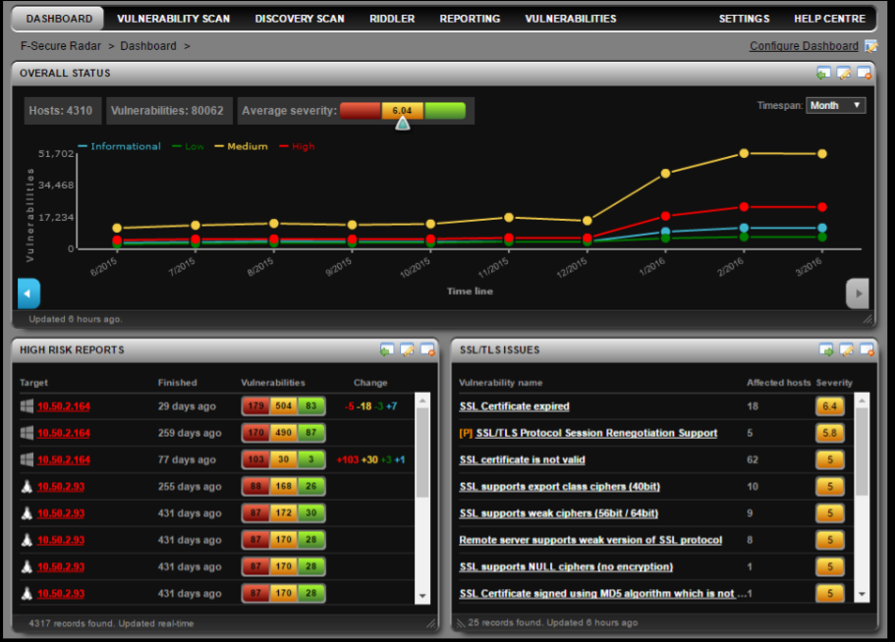Open SSL supports export class ciphers (40bit)
Screen dimensions: 895x642
560,487
